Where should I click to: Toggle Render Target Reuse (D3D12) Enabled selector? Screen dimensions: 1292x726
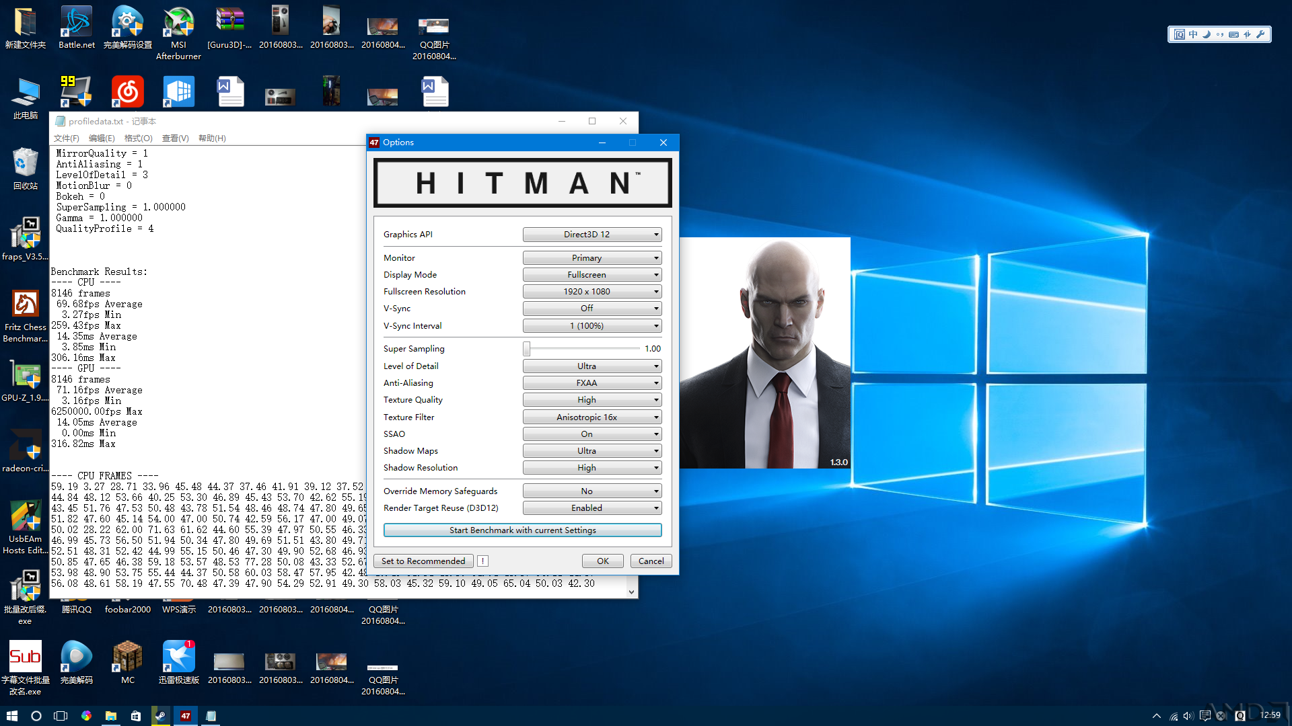592,508
